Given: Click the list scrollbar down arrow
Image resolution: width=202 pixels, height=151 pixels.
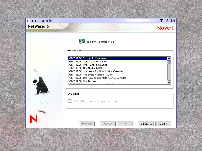Looking at the screenshot, I should [169, 83].
